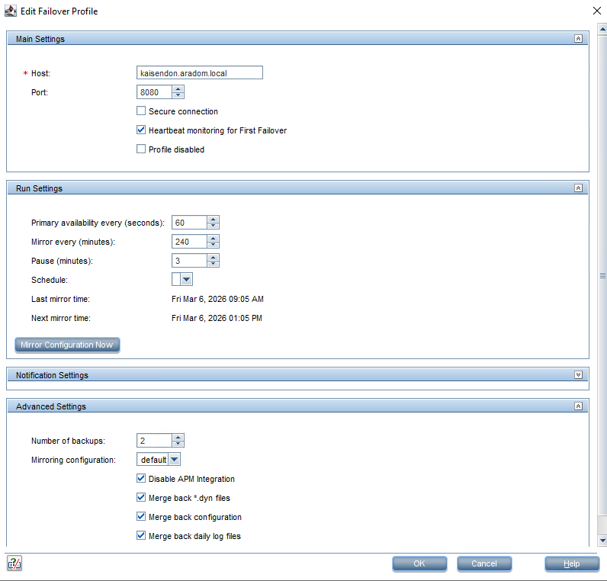Collapse the Run Settings section
This screenshot has height=581, width=607.
tap(578, 188)
